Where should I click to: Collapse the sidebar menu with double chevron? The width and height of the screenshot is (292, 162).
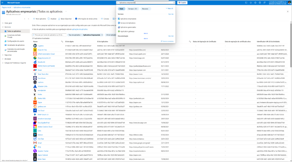coord(28,19)
